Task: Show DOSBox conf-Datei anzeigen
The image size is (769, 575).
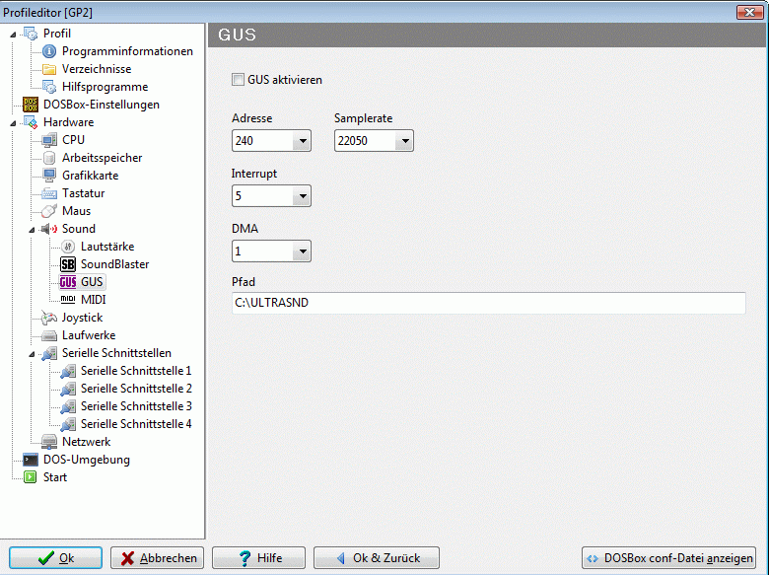Action: pos(669,558)
